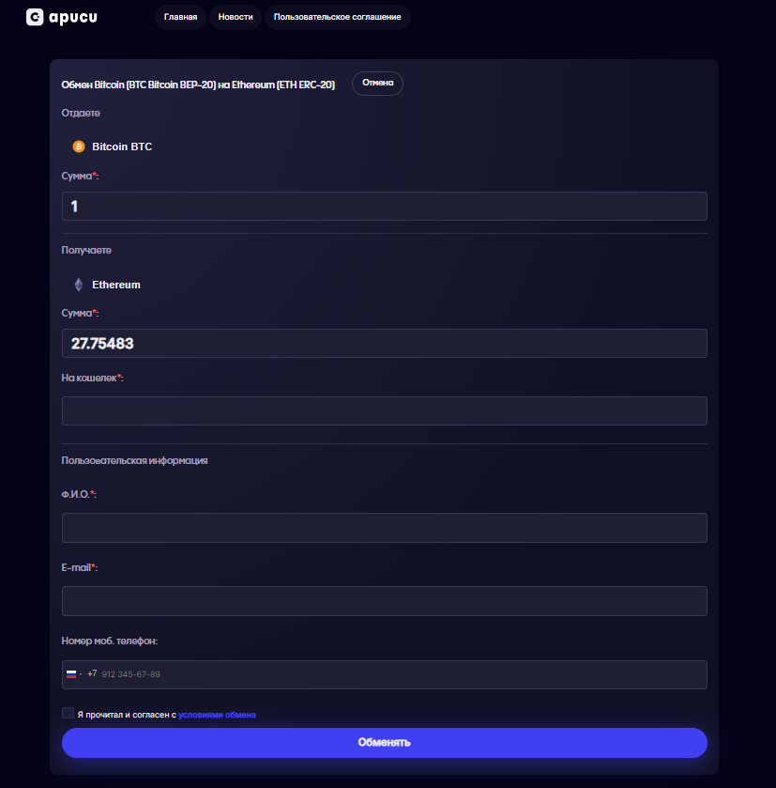Click the Russian flag icon
Viewport: 776px width, 788px height.
(71, 674)
